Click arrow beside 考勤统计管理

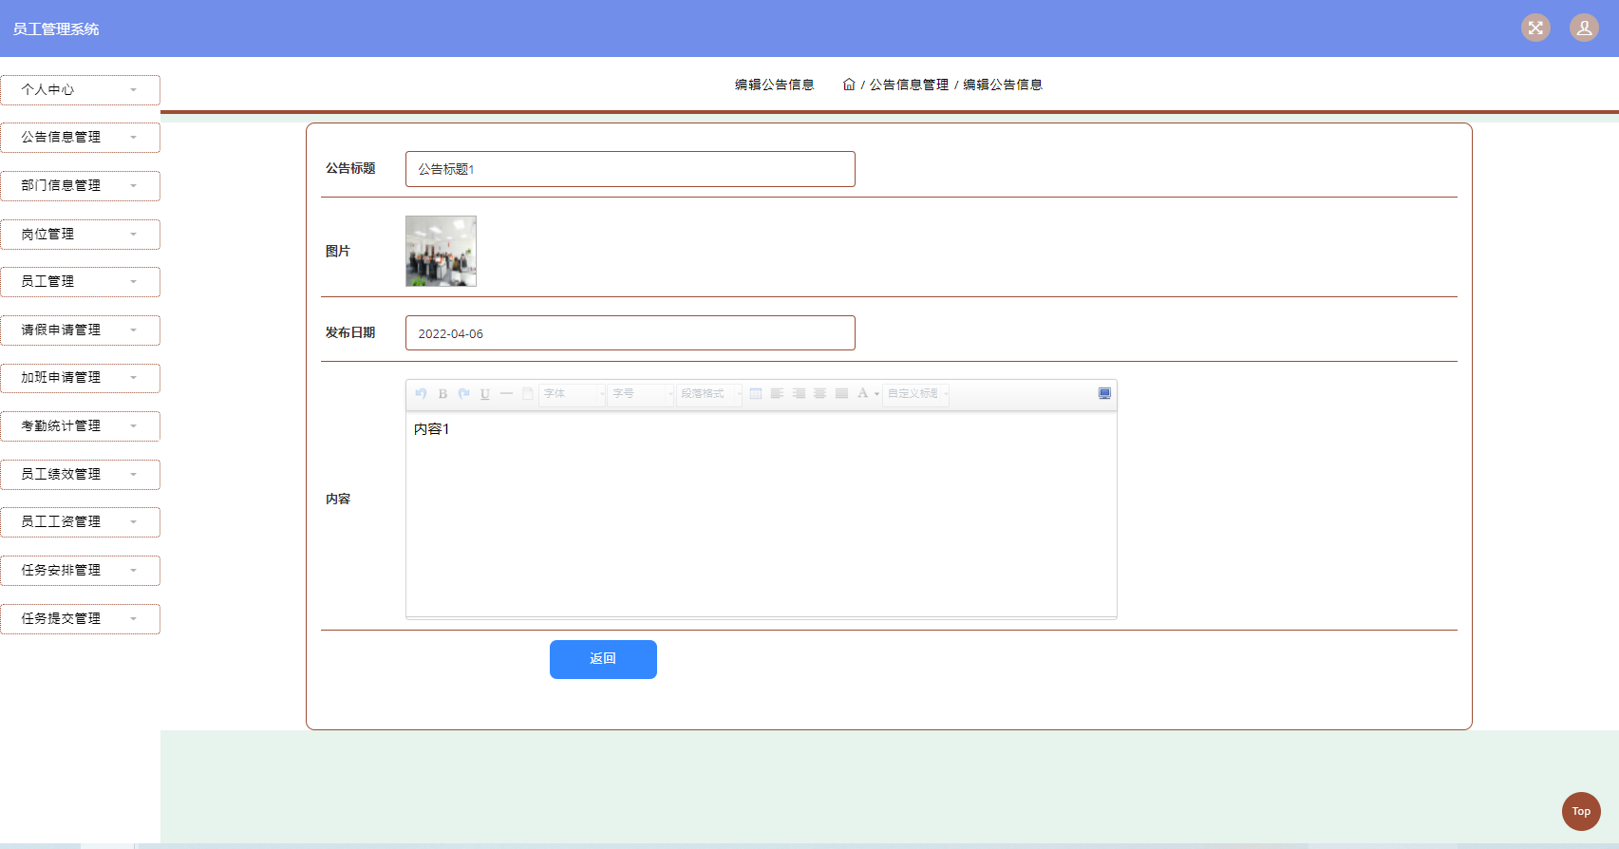[x=133, y=425]
